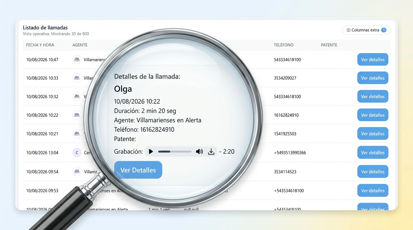Click date cell 10/08/2026 10:47

coord(42,59)
